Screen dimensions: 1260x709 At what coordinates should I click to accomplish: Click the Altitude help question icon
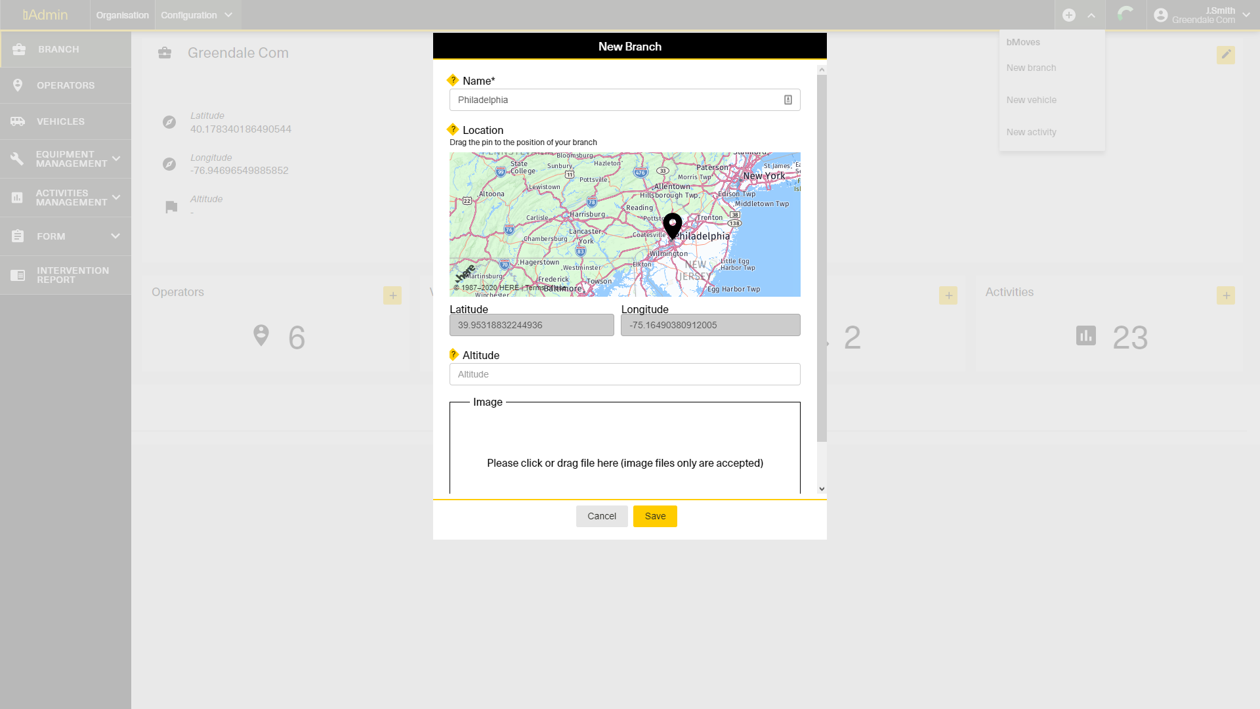coord(453,354)
